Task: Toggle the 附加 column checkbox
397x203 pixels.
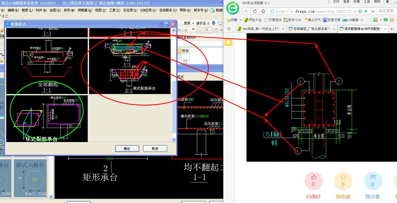Action: point(185,62)
